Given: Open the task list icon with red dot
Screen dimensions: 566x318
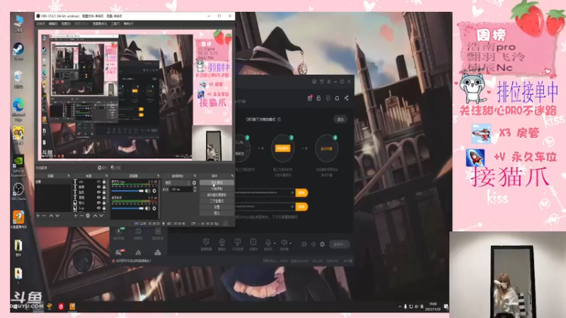Looking at the screenshot, I should pos(310,98).
